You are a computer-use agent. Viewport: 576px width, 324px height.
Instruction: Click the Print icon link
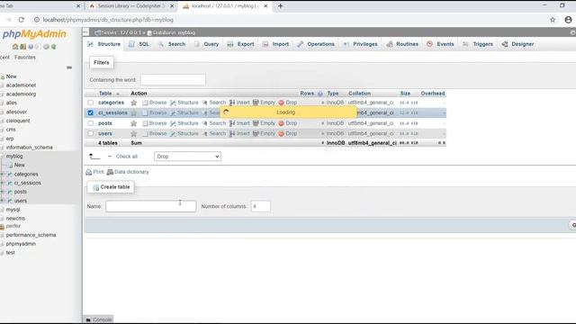(x=94, y=172)
